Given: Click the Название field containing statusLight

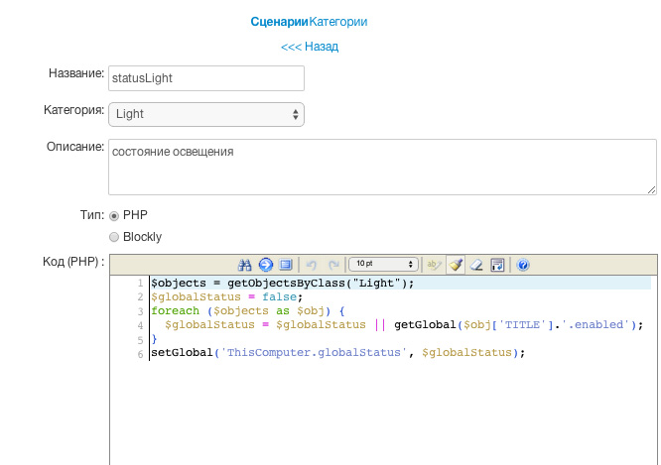Looking at the screenshot, I should click(206, 79).
